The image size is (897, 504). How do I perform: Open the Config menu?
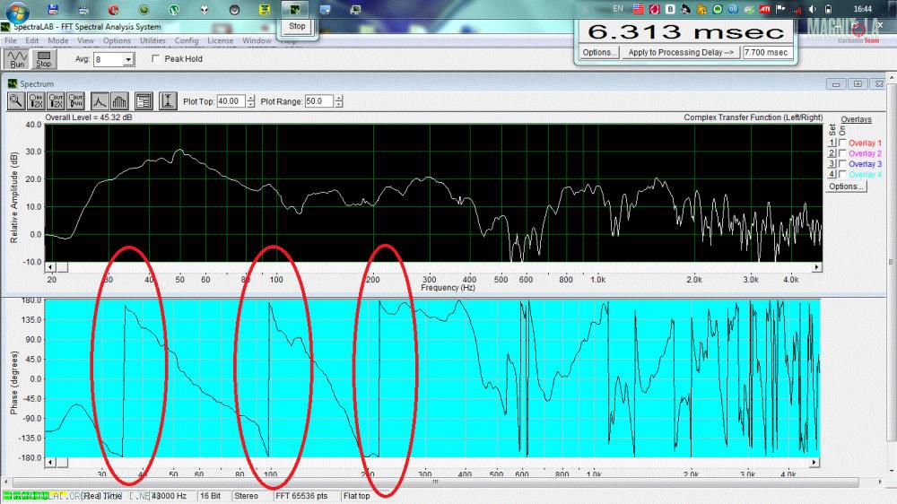pyautogui.click(x=187, y=40)
